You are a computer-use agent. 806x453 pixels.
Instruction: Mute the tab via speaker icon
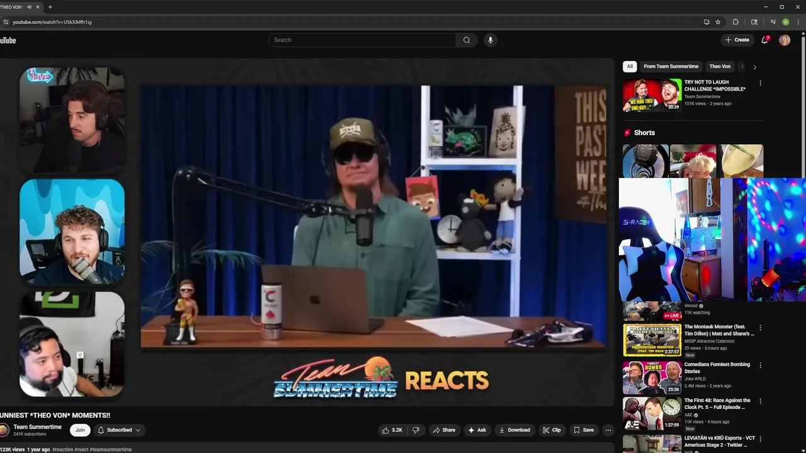pyautogui.click(x=29, y=7)
